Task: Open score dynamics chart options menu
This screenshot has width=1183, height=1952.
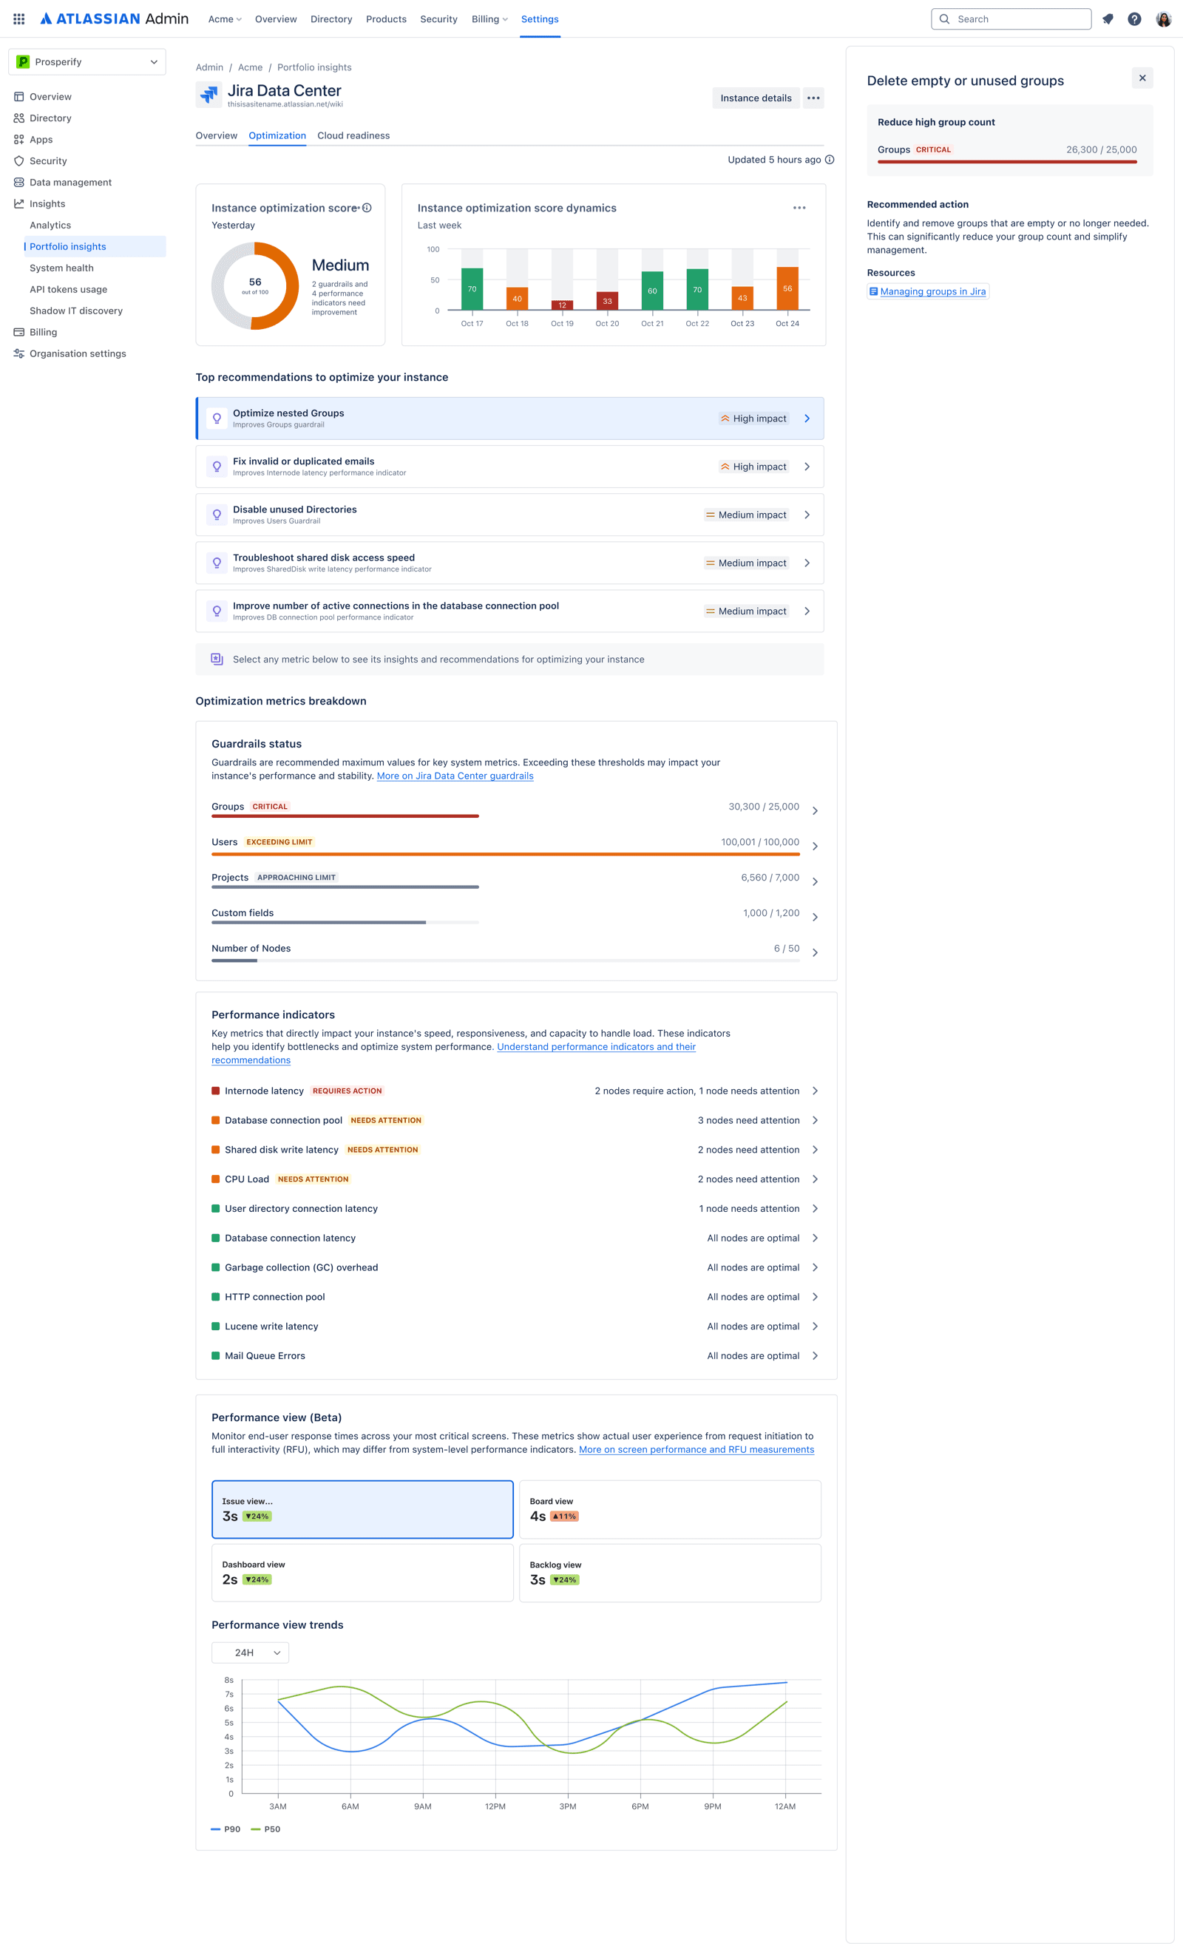Action: pos(799,208)
